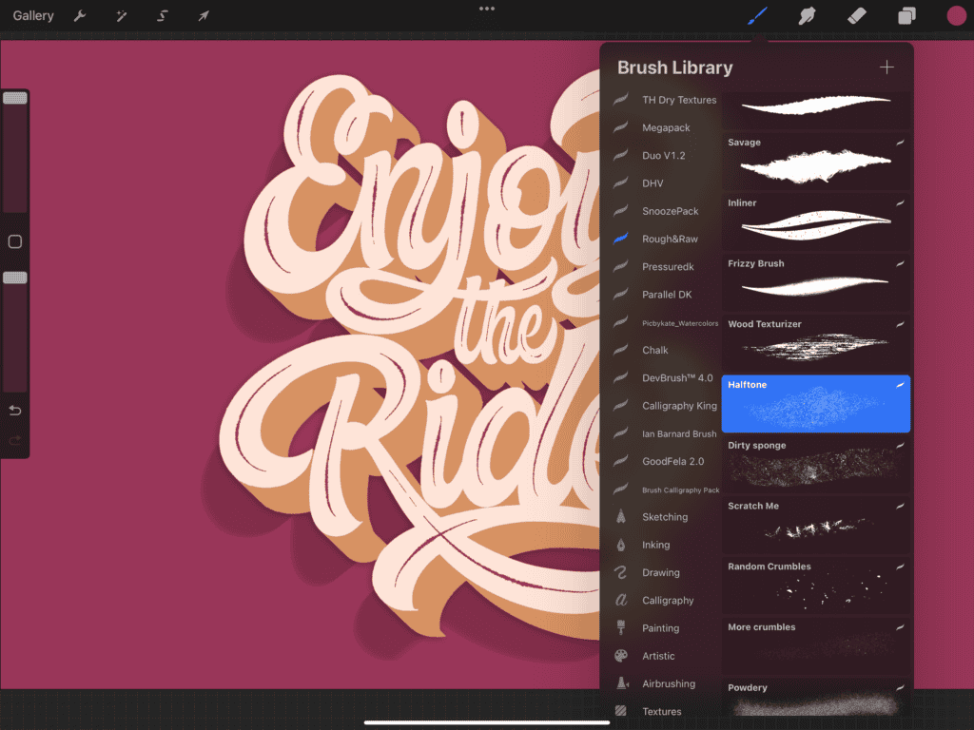Expand the Textures brush set
The height and width of the screenshot is (730, 974).
663,710
